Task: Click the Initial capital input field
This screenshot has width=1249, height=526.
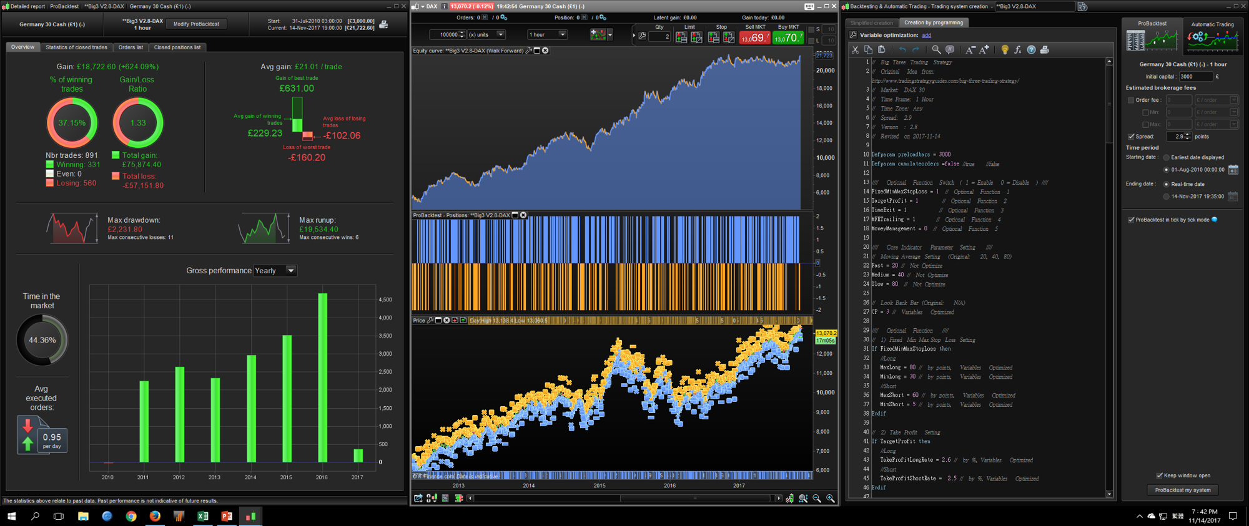Action: coord(1195,77)
